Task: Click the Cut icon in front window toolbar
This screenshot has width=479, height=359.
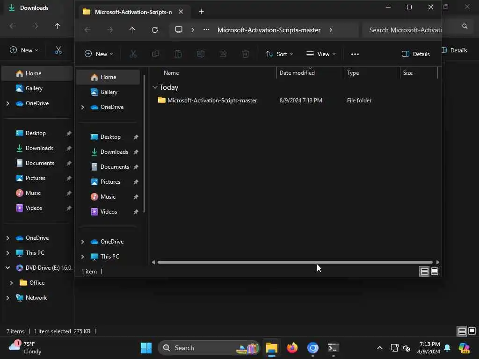Action: tap(133, 54)
